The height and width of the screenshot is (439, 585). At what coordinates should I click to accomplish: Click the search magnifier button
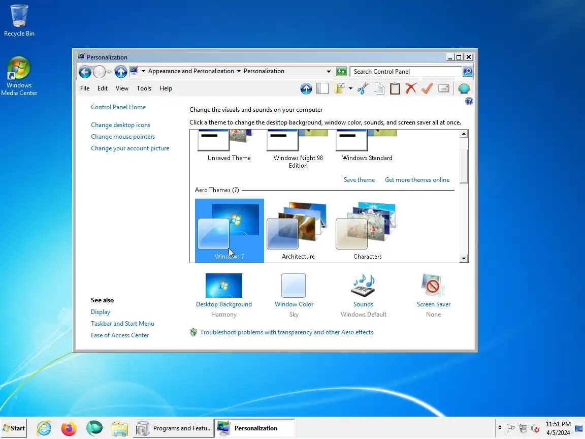468,71
